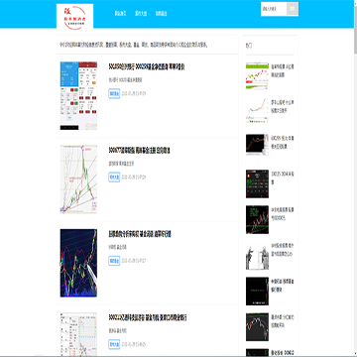The image size is (357, 357).
Task: Open sidebar thumbnail of white chart with red rising curve
Action: pos(257,111)
